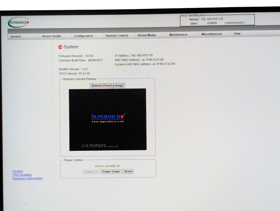Click the CPLD Version 02.a1.02 text
Image resolution: width=280 pixels, height=211 pixels.
74,74
